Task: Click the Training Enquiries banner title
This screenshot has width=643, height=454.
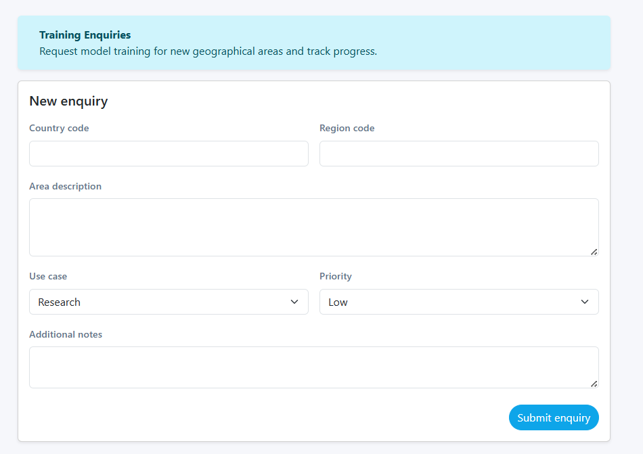Action: (85, 35)
